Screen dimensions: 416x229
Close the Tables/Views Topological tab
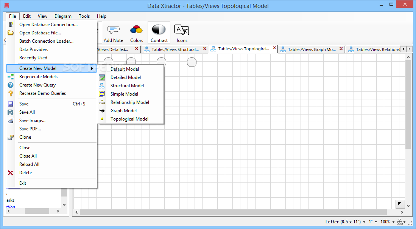click(x=274, y=48)
